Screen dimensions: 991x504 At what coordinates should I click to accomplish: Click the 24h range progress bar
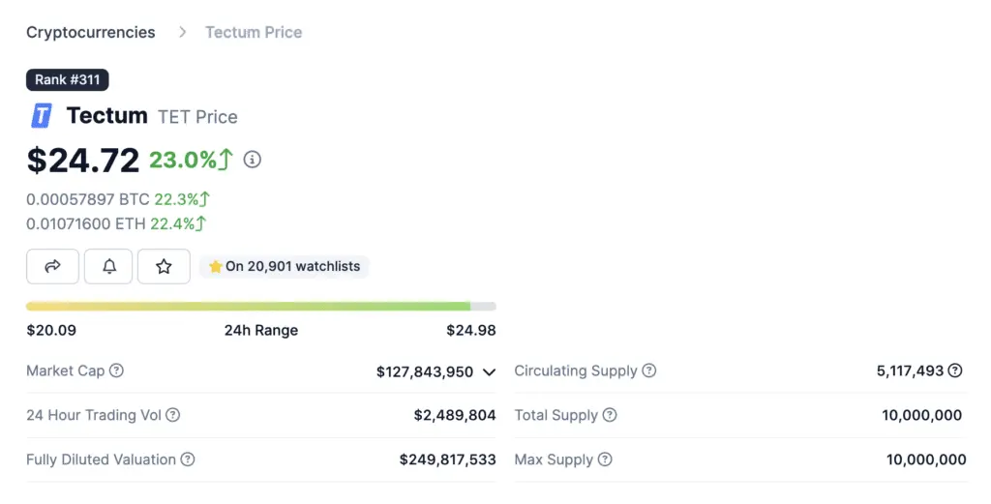pyautogui.click(x=261, y=307)
